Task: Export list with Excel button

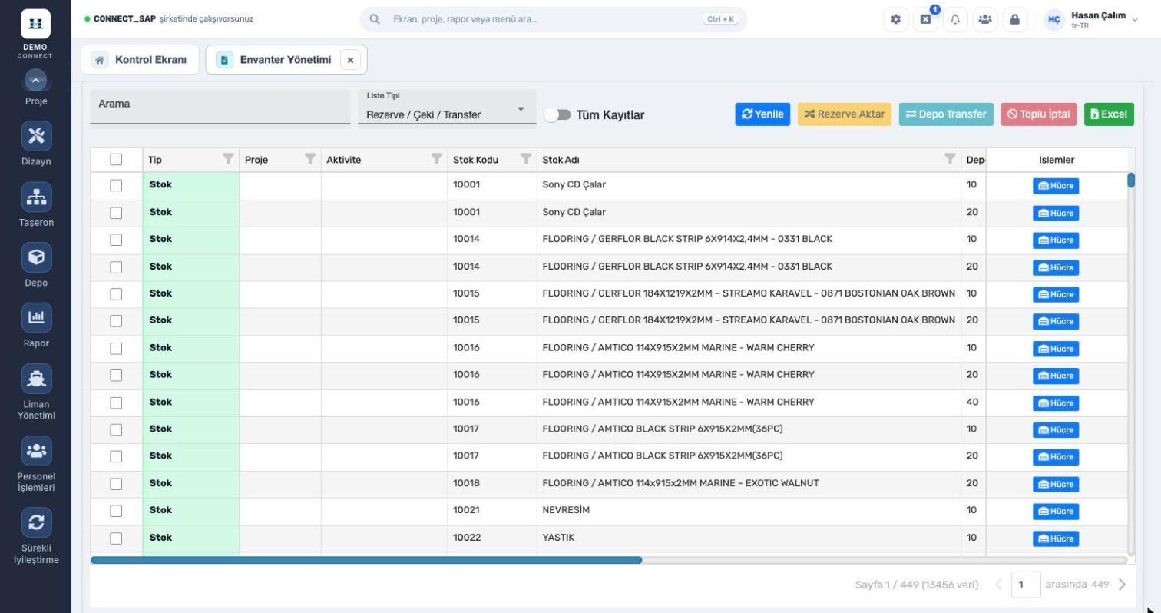Action: pyautogui.click(x=1109, y=114)
